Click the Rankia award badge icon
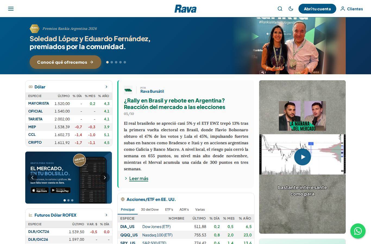 pyautogui.click(x=34, y=28)
